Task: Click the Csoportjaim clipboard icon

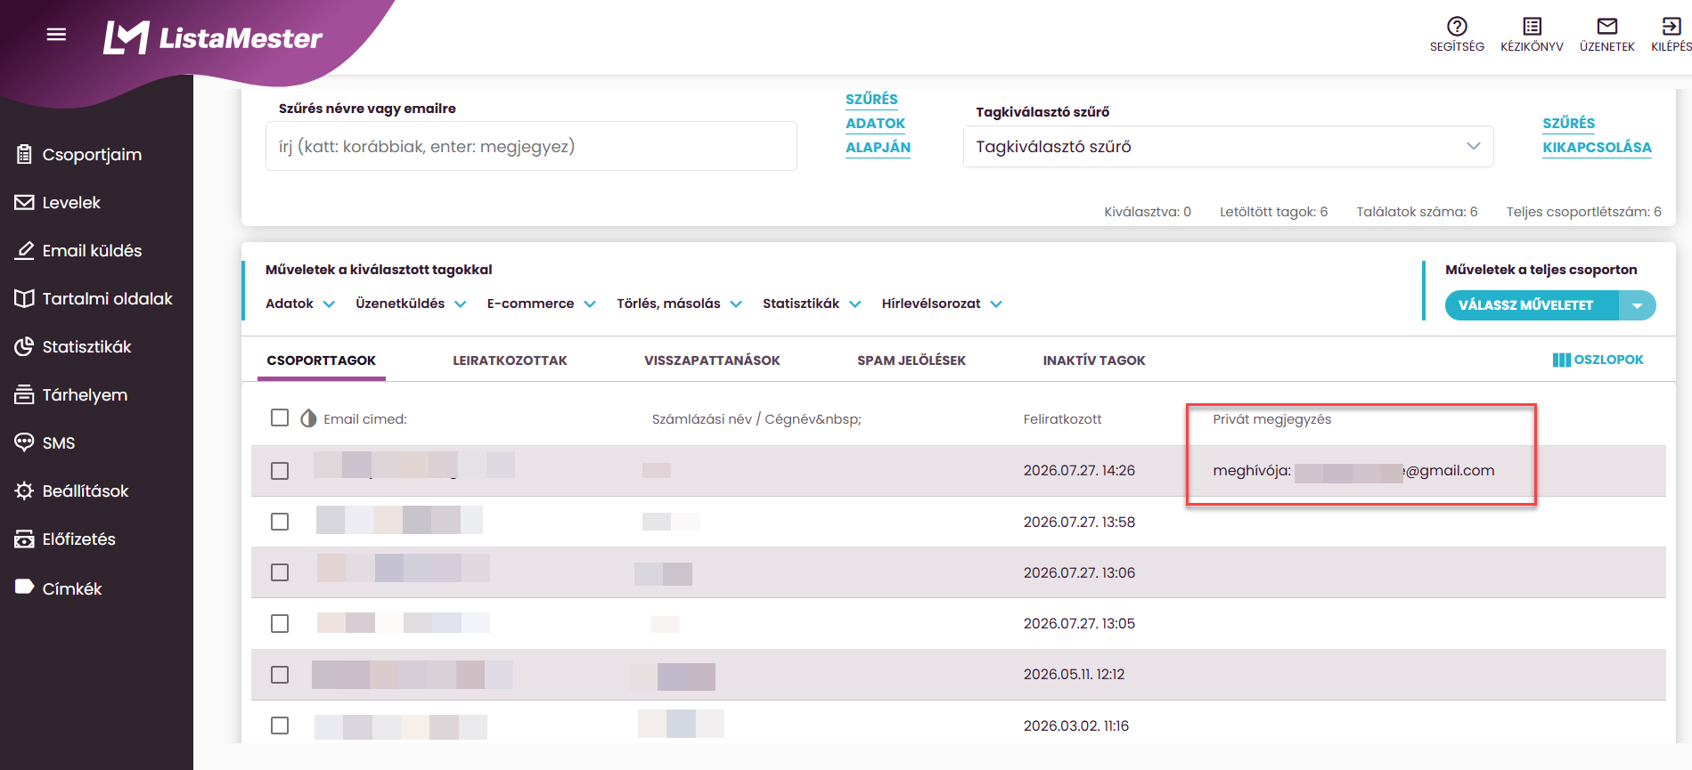Action: (24, 154)
